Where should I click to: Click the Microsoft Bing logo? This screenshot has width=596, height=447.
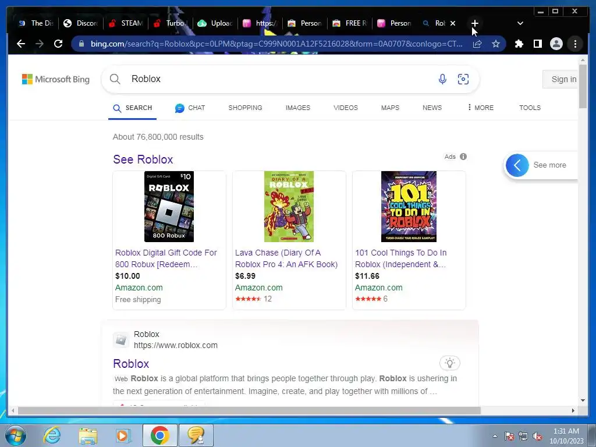56,79
